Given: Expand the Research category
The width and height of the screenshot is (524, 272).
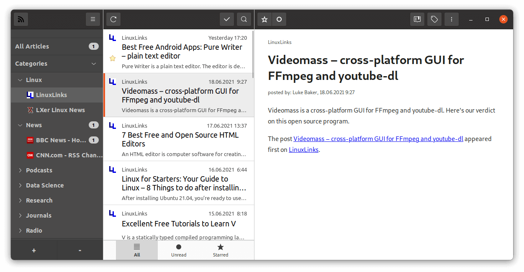Looking at the screenshot, I should click(20, 200).
